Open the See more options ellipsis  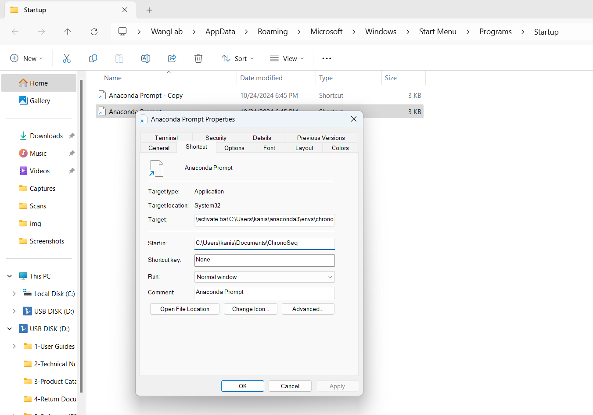pyautogui.click(x=327, y=58)
